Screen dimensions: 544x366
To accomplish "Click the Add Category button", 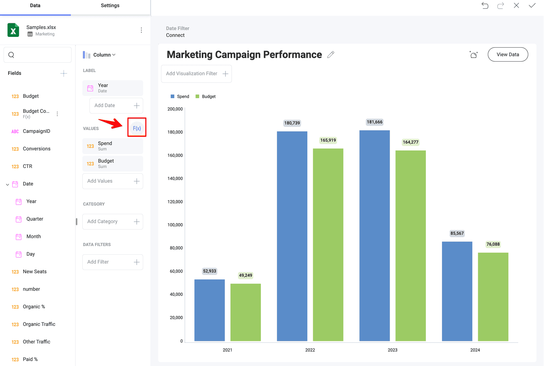I will pyautogui.click(x=113, y=222).
